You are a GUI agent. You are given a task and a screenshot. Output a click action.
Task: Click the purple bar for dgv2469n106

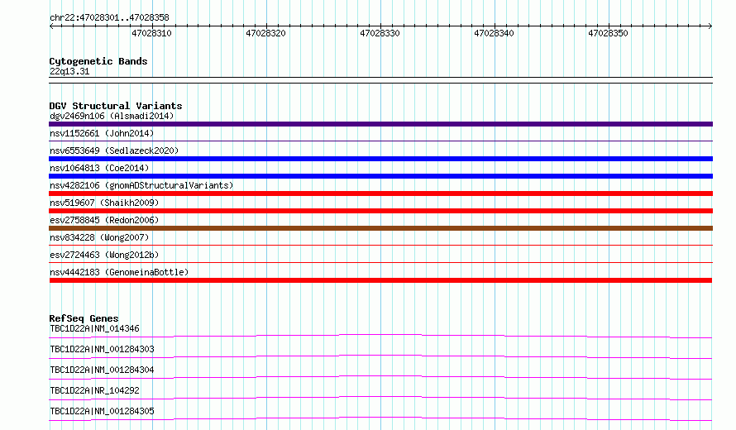(x=380, y=124)
